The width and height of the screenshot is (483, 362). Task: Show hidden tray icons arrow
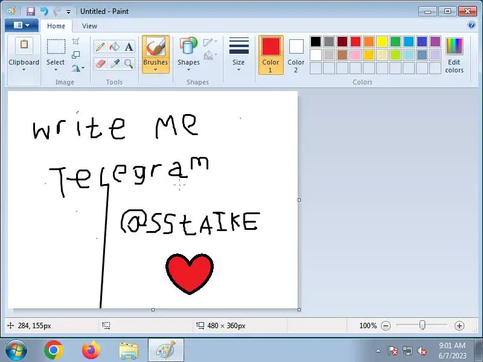click(379, 351)
